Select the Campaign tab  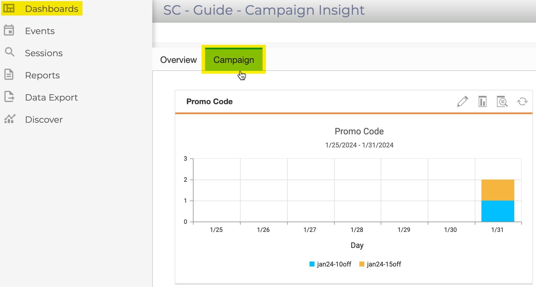pos(233,60)
